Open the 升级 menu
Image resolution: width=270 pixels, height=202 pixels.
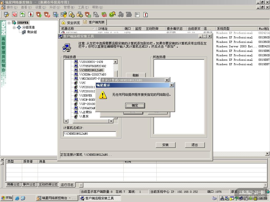click(55, 7)
